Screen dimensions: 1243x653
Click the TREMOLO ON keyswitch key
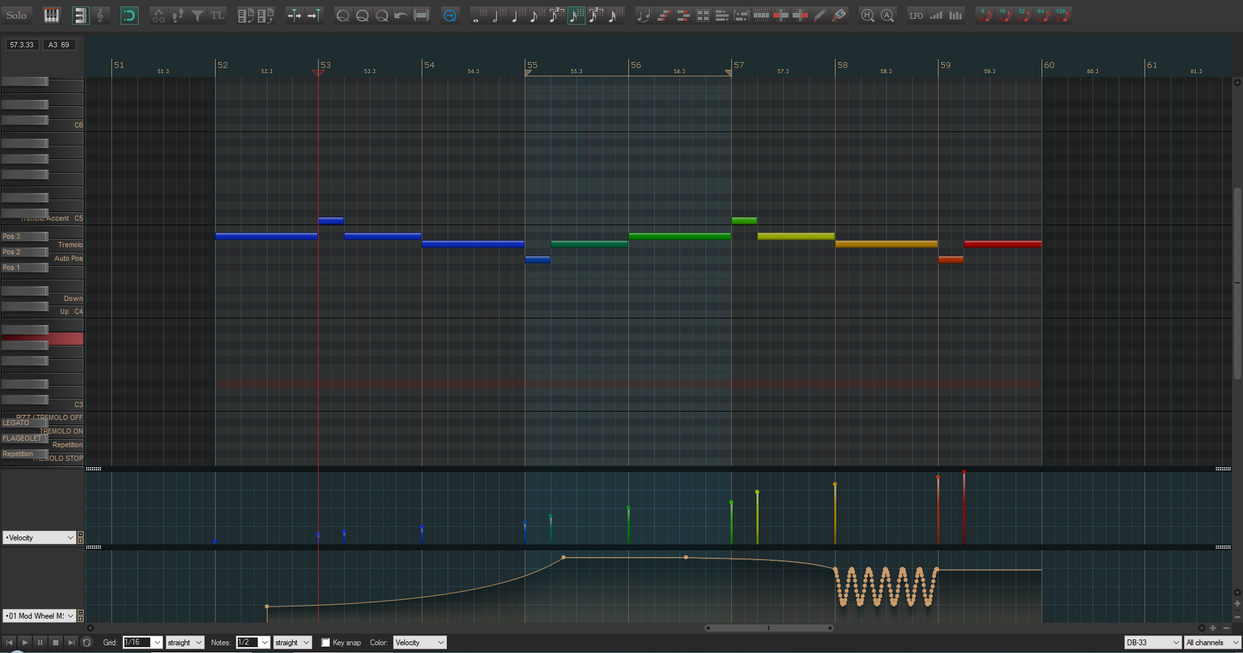[65, 431]
